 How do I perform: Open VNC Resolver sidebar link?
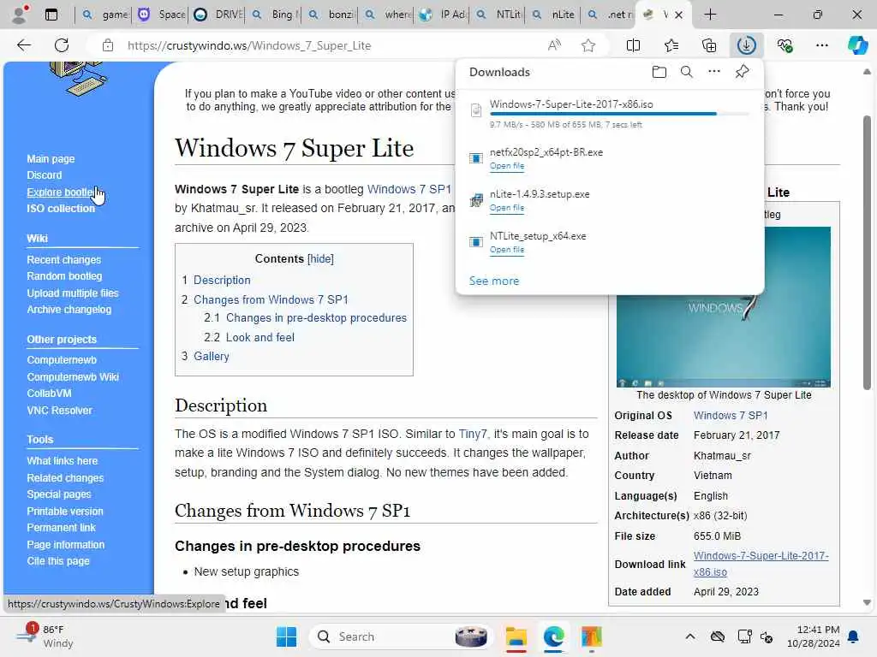[x=59, y=410]
